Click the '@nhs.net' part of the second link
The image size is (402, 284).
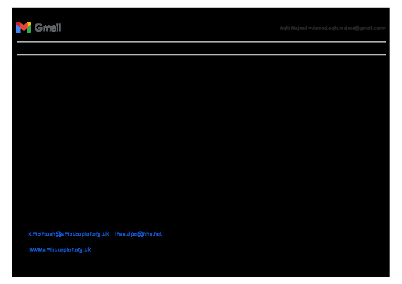pos(150,234)
